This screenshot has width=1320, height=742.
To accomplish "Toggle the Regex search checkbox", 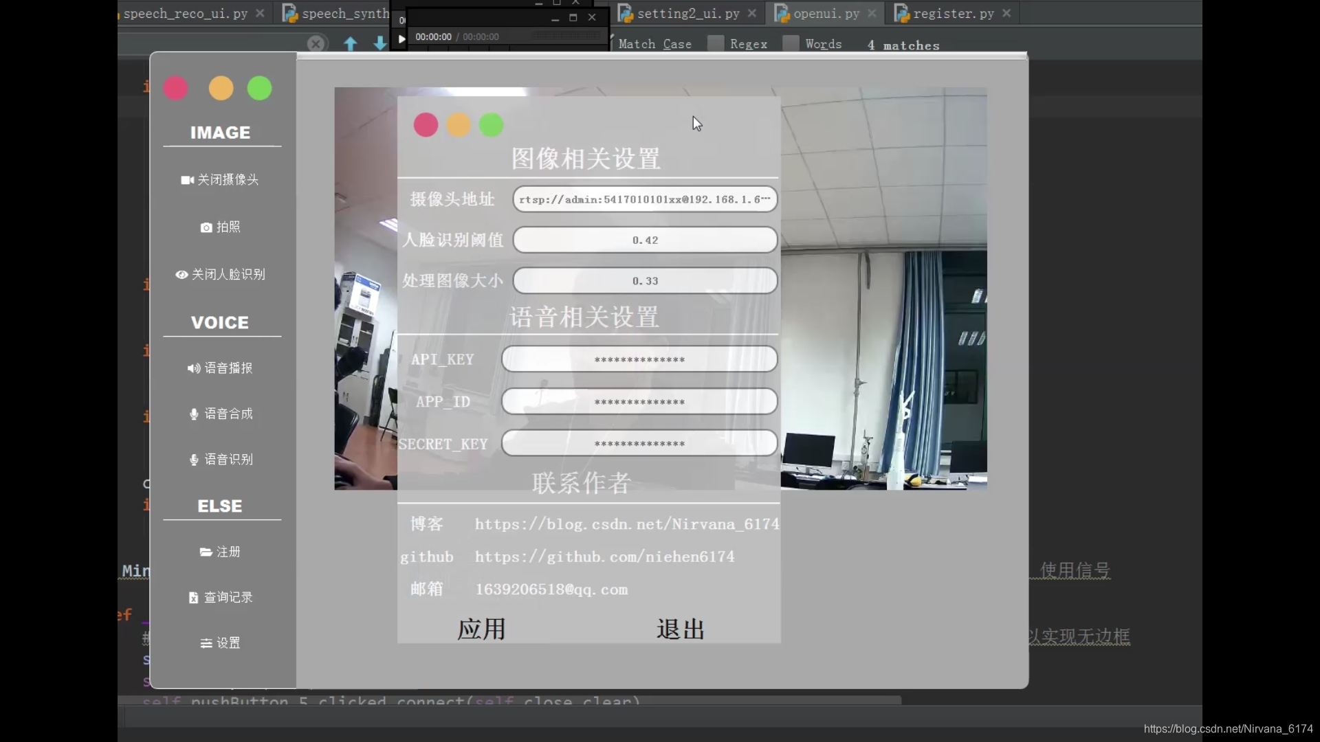I will 716,44.
